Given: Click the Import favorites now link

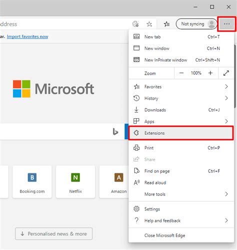Looking at the screenshot, I should [27, 37].
